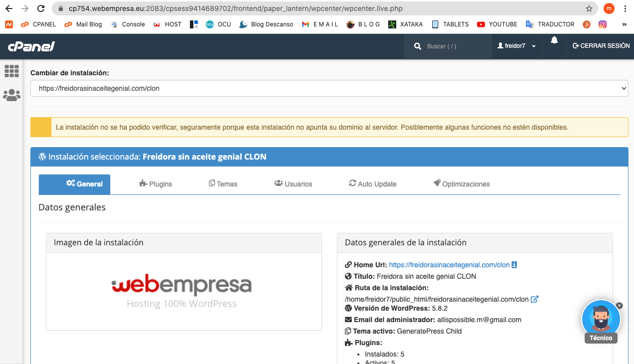Screen dimensions: 634x364
Task: Switch to the Optimizaciones tab
Action: (x=462, y=184)
